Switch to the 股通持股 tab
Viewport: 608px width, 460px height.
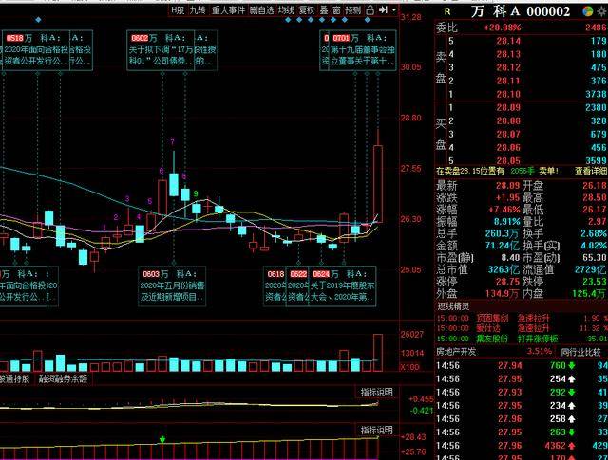tap(15, 379)
